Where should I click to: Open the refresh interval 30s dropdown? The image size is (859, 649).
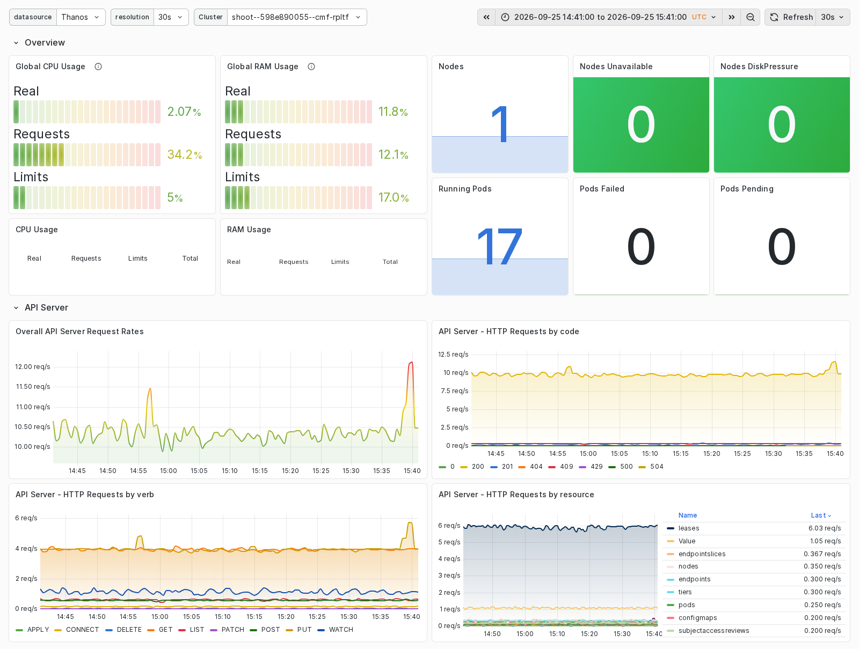pyautogui.click(x=833, y=17)
